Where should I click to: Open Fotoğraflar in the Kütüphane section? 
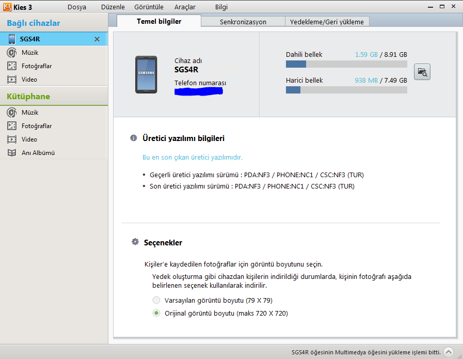(x=36, y=126)
